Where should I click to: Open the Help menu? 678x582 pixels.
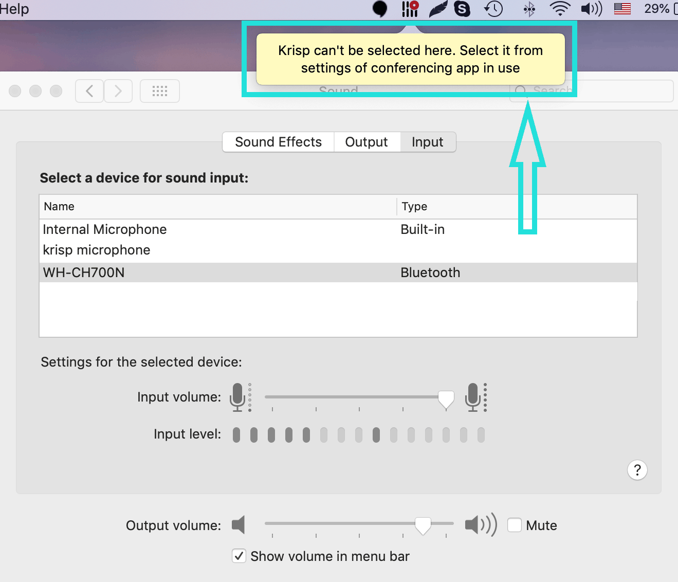point(14,9)
